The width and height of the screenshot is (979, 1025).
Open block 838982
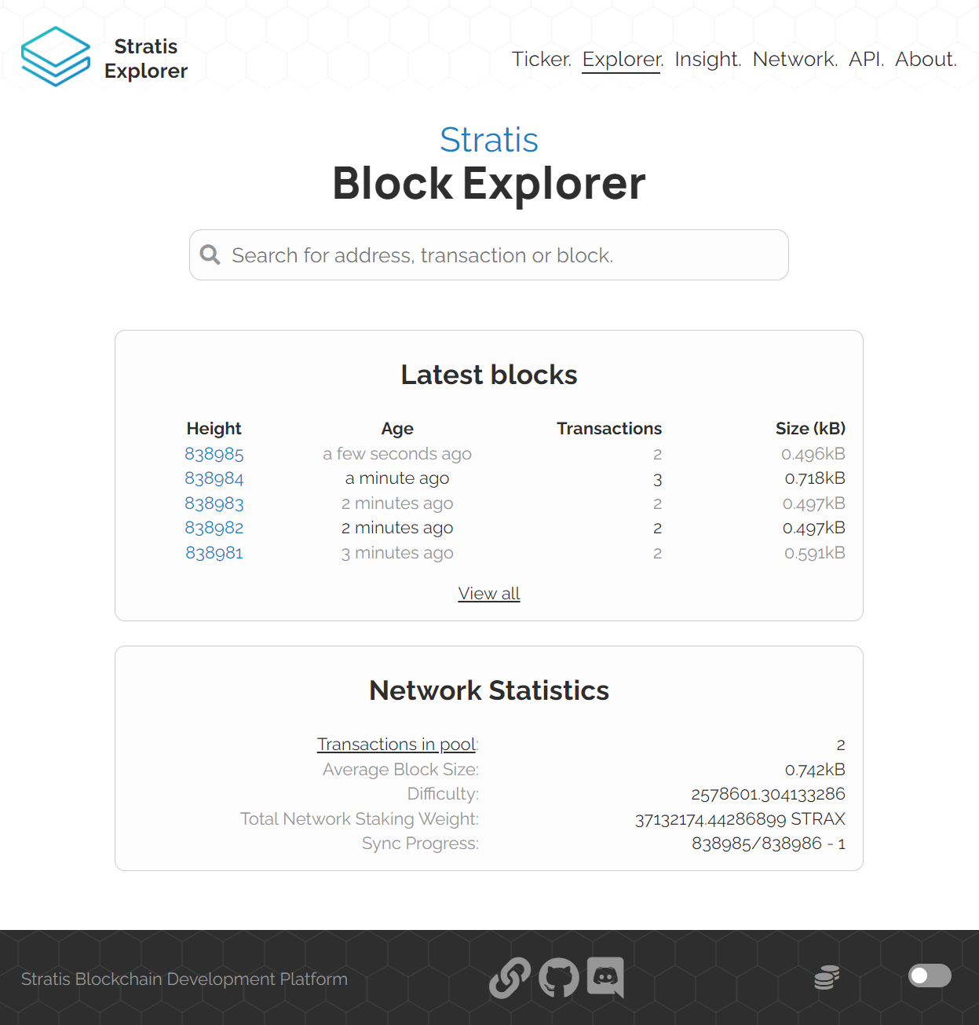pos(214,528)
